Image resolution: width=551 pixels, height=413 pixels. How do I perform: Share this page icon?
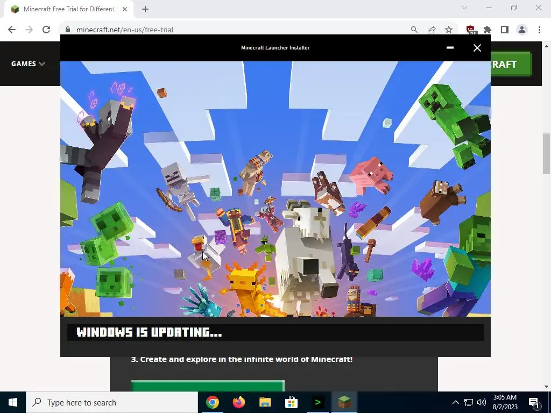coord(432,30)
